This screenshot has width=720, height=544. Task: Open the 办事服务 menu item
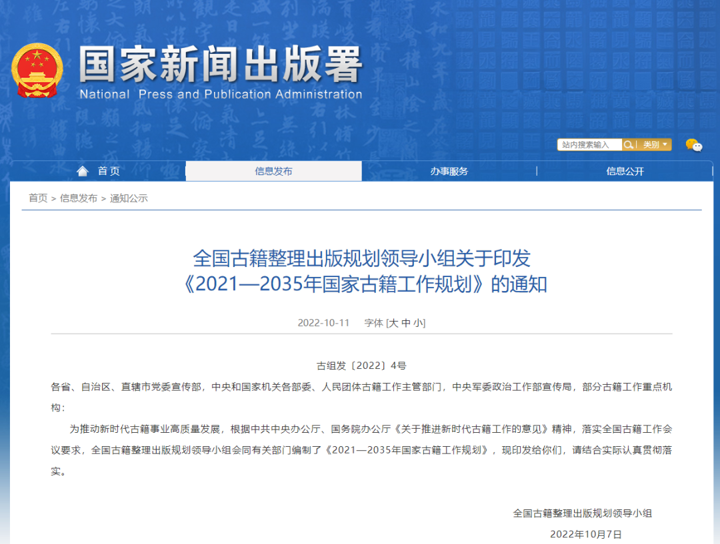[449, 171]
